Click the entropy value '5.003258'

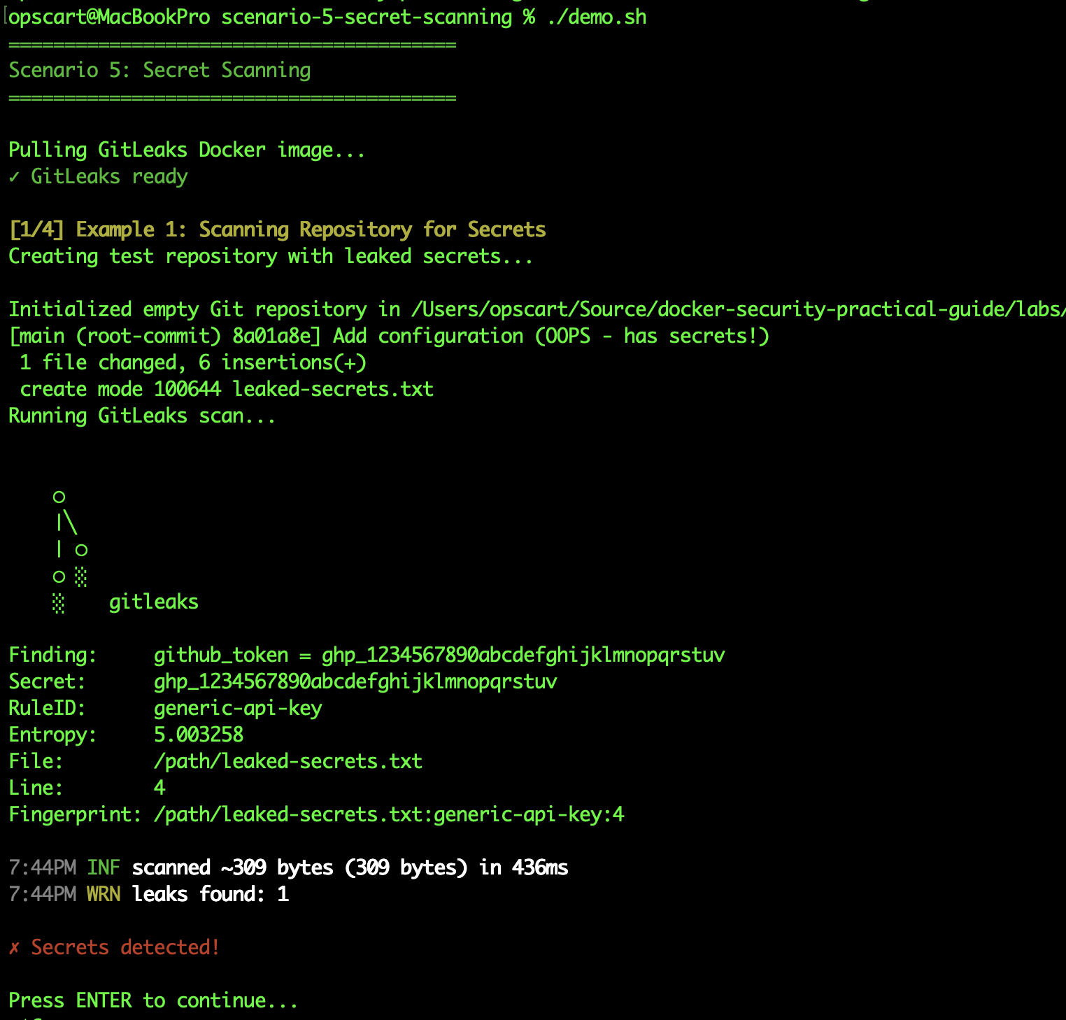[199, 735]
